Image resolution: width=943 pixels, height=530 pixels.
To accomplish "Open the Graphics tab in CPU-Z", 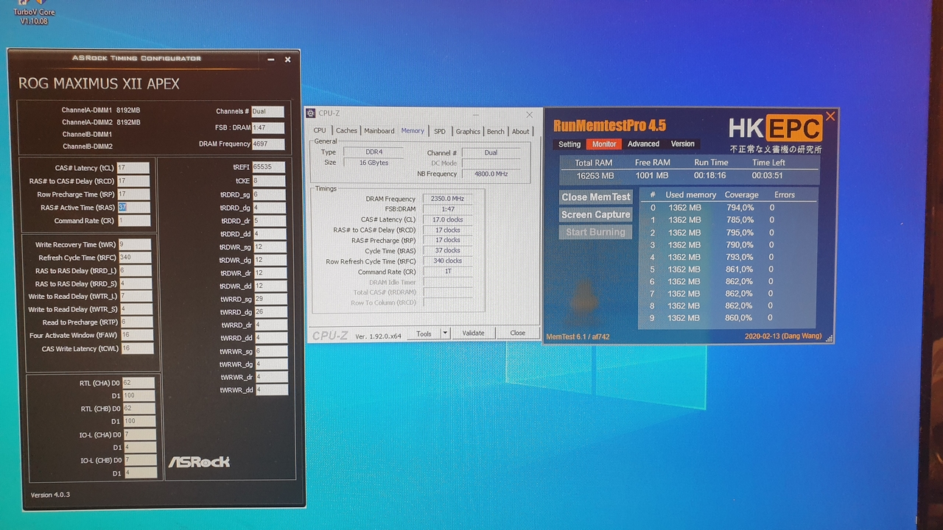I will [468, 131].
